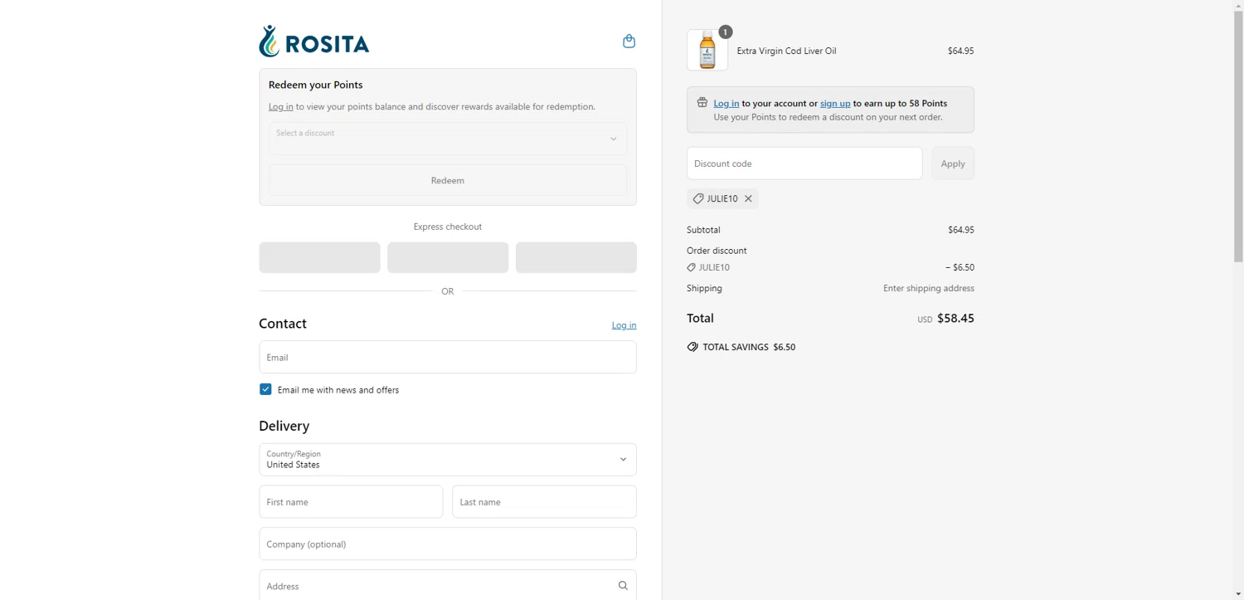Click the Extra Virgin Cod Liver Oil name

(786, 51)
